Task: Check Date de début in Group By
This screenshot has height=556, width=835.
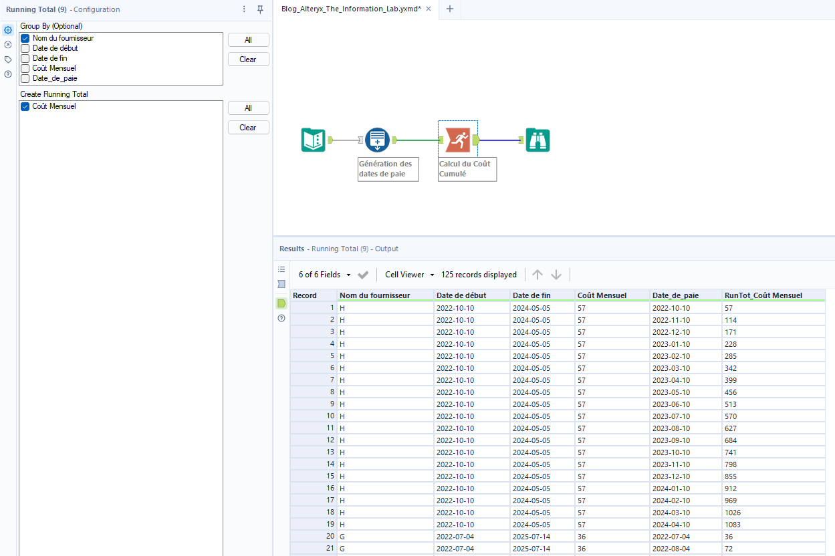Action: (x=25, y=48)
